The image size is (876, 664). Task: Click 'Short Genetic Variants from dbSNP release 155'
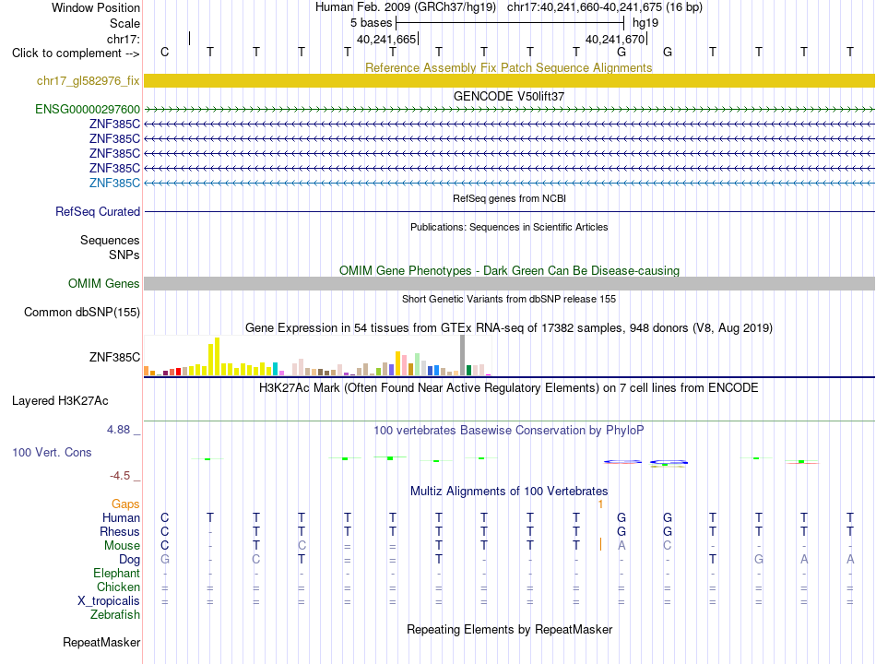tap(509, 299)
